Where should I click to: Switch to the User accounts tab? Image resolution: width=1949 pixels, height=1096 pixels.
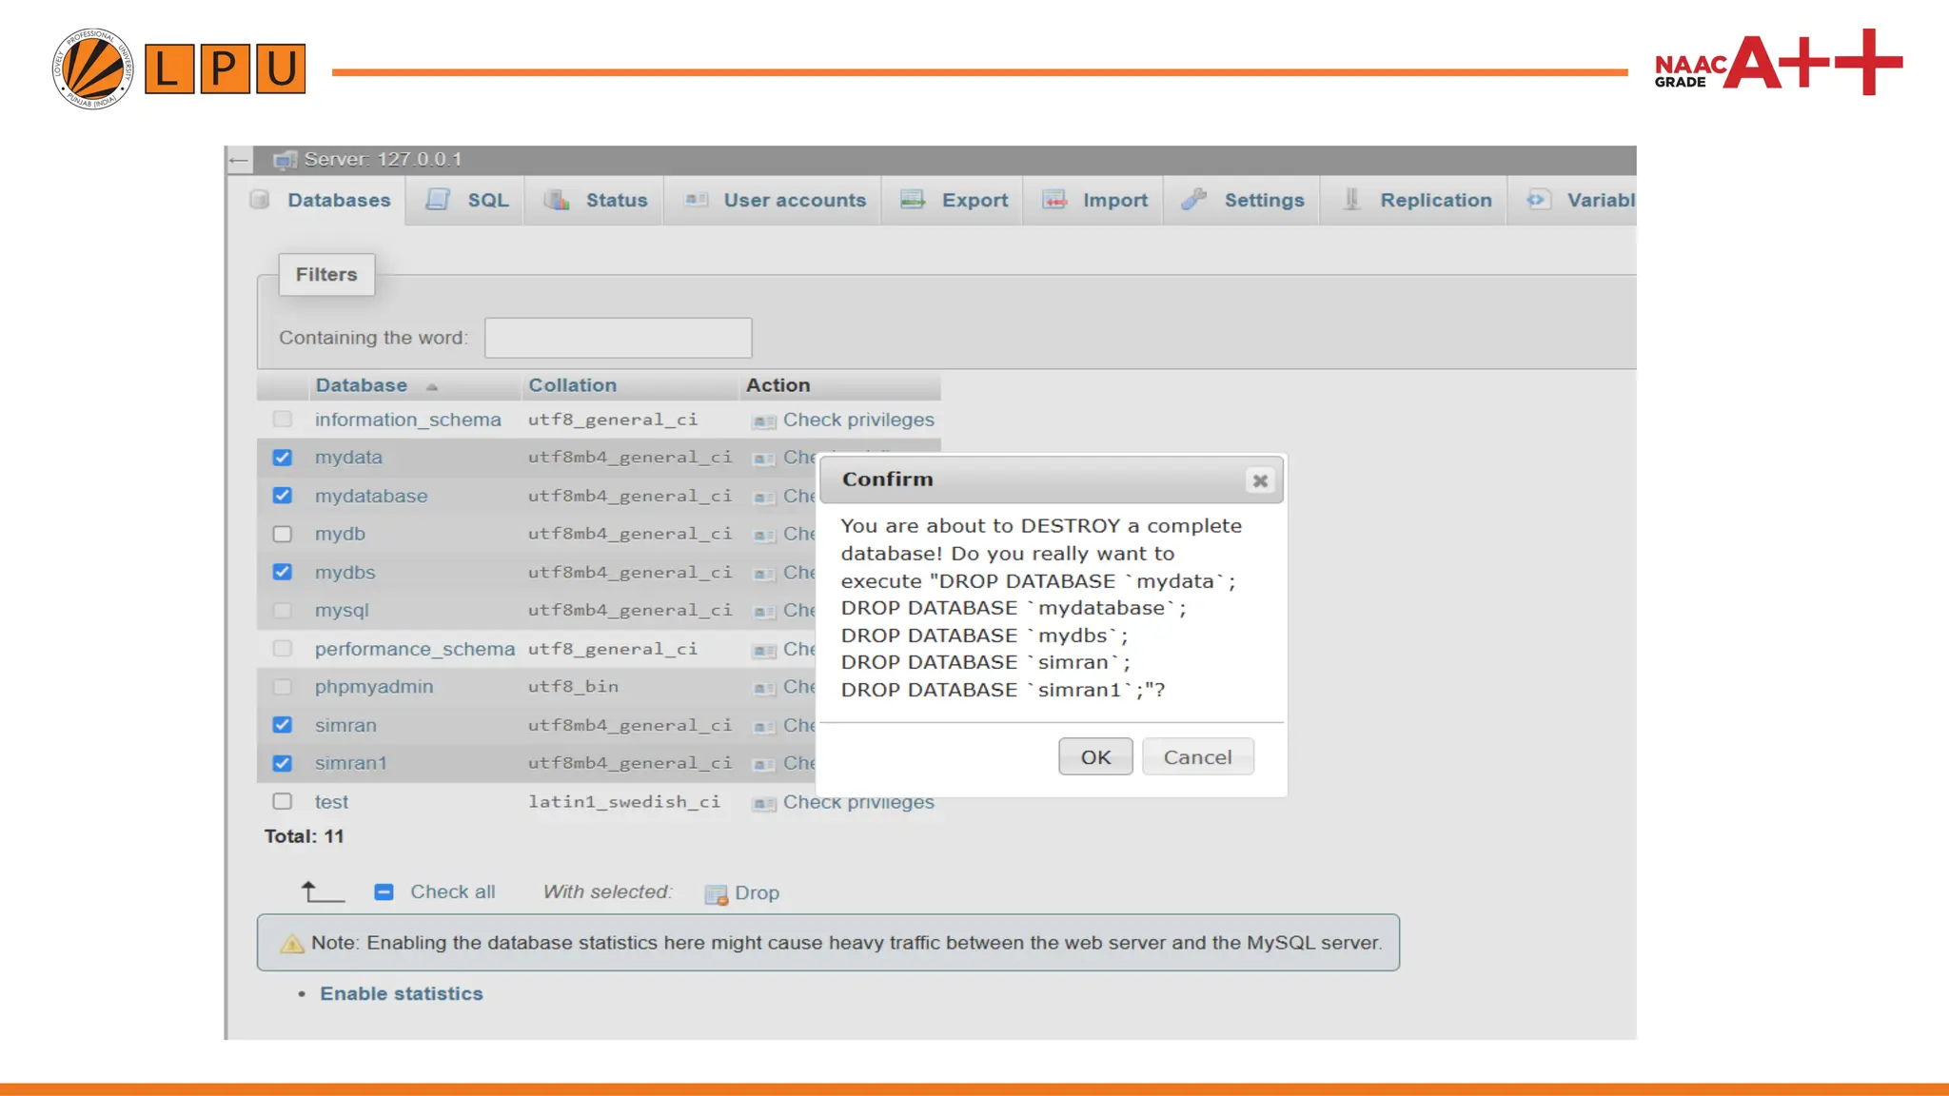[x=794, y=200]
